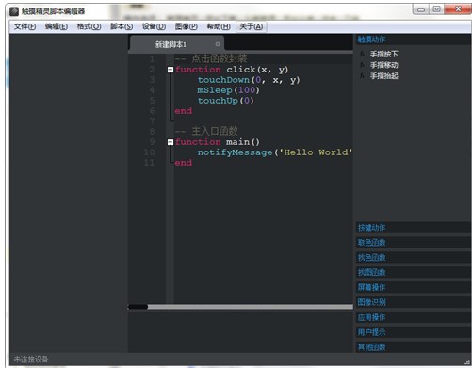This screenshot has height=368, width=472.
Task: Close the 新建脚本1 tab
Action: (218, 44)
